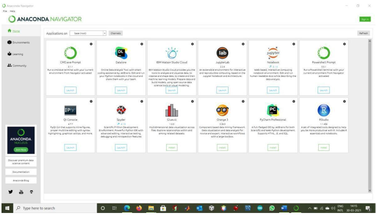The width and height of the screenshot is (377, 215).
Task: Click the Windows taskbar search box
Action: click(x=55, y=208)
